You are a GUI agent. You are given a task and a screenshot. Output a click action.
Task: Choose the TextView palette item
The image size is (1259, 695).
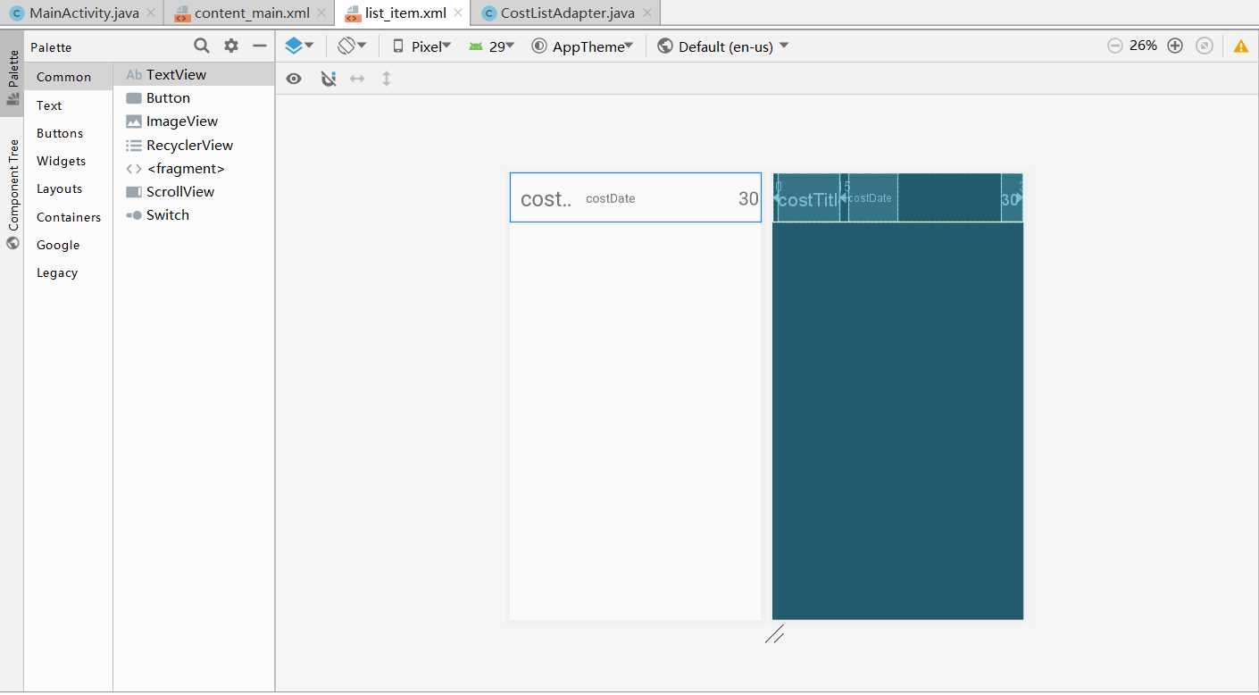point(194,75)
